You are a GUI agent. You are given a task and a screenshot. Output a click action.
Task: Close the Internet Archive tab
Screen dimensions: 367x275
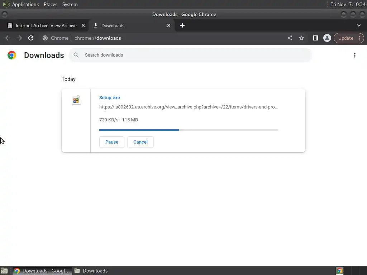tap(83, 25)
